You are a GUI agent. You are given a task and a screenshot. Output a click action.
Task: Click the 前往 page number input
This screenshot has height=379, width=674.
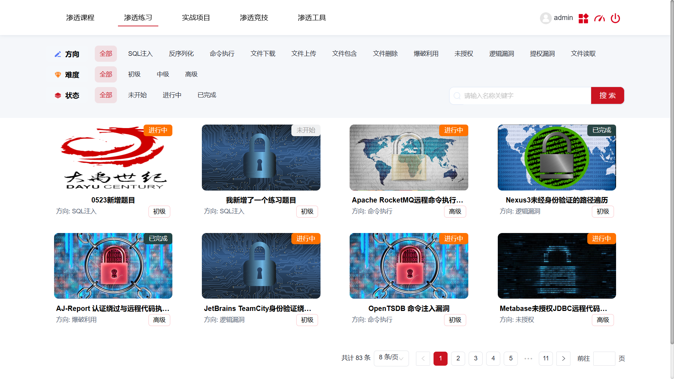(604, 358)
